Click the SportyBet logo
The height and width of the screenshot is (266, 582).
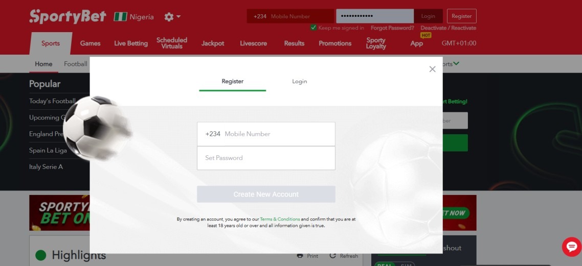pyautogui.click(x=68, y=16)
